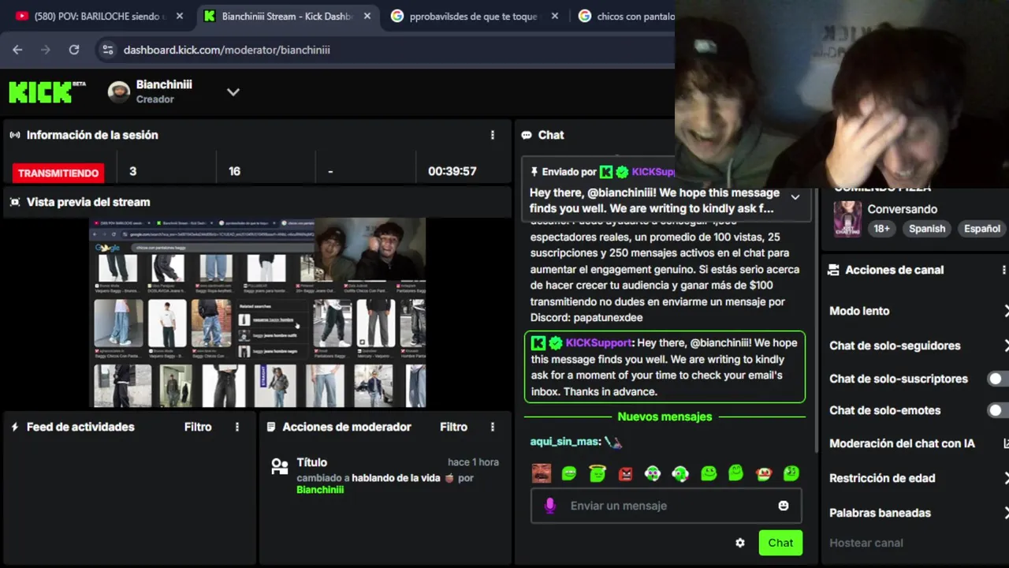The height and width of the screenshot is (568, 1009).
Task: Pick the green headset winking emote
Action: click(680, 473)
